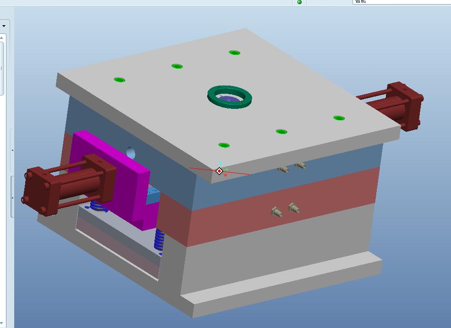Click the lower panel collapse handle dot
The width and height of the screenshot is (451, 328).
coord(12,198)
